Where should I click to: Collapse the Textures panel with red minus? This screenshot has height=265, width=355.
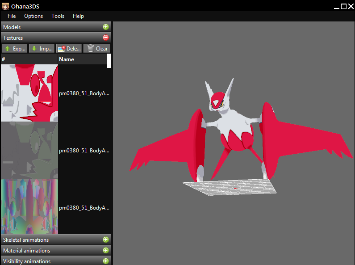[x=106, y=38]
